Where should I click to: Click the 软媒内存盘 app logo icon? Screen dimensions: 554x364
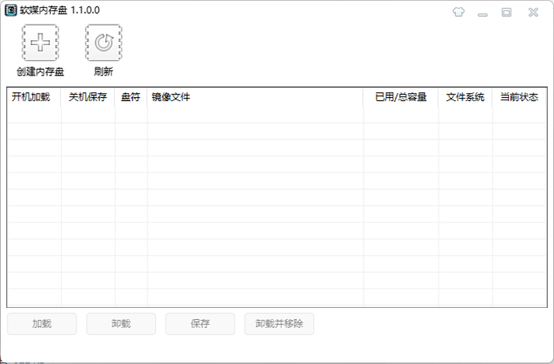(x=10, y=10)
